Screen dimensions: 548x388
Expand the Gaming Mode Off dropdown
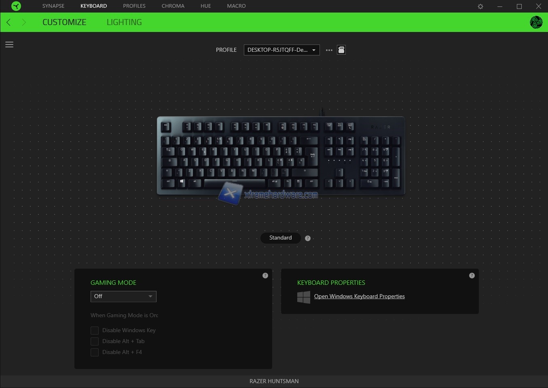[x=123, y=297]
